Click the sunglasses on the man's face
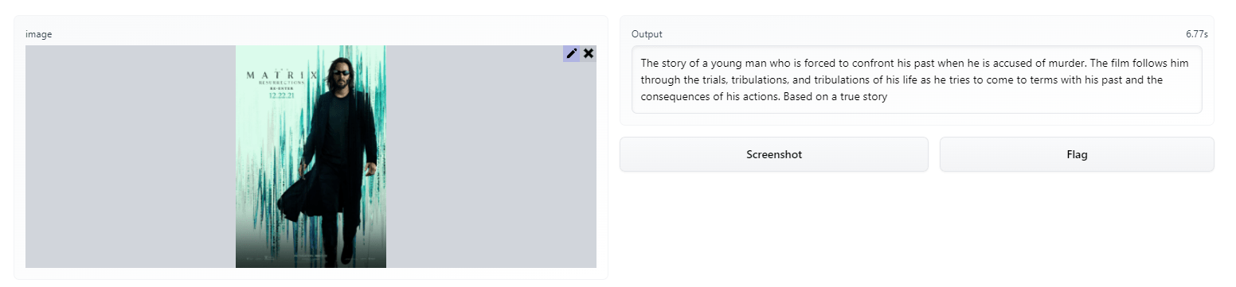Viewport: 1236px width, 287px height. pyautogui.click(x=341, y=74)
